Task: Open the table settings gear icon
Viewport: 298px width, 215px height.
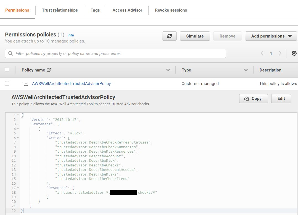Action: 294,53
